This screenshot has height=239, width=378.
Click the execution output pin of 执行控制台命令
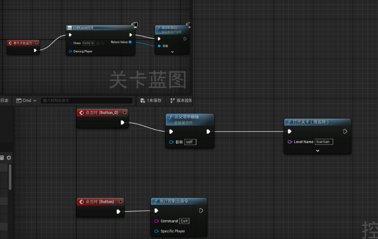click(201, 210)
